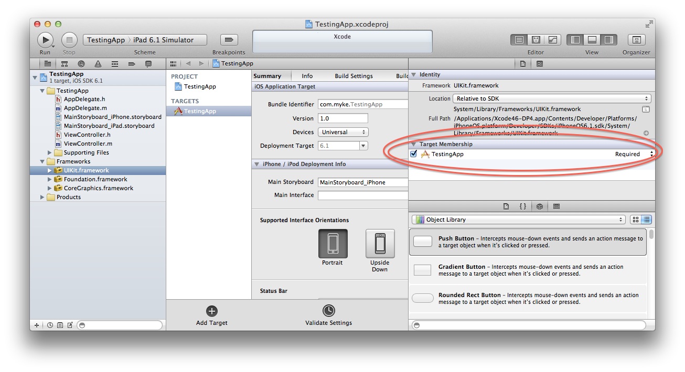
Task: Open the related files grid menu
Action: (174, 63)
